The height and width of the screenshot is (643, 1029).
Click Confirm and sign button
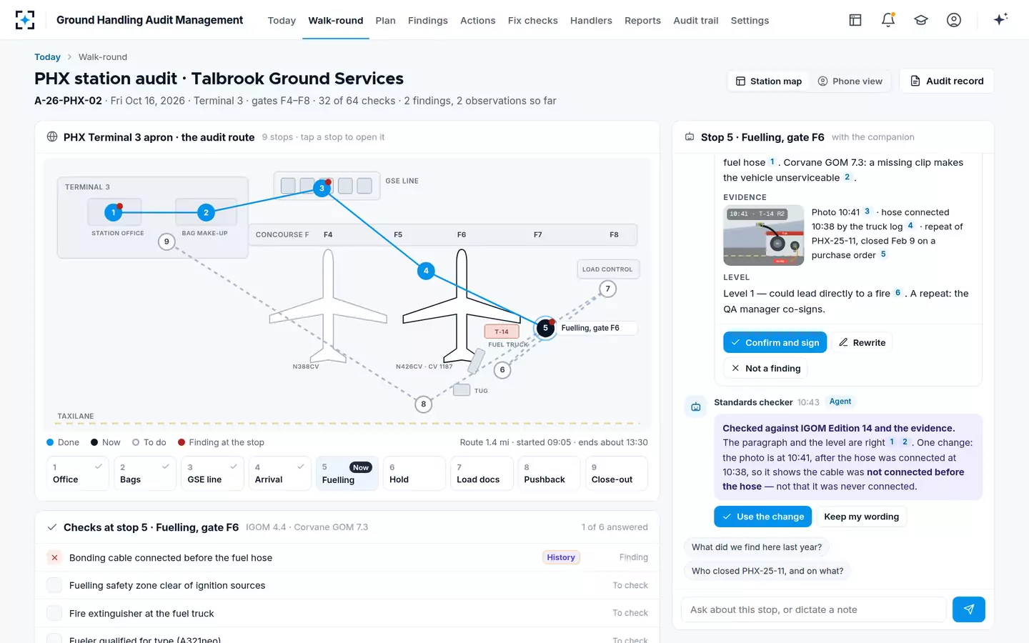tap(775, 342)
